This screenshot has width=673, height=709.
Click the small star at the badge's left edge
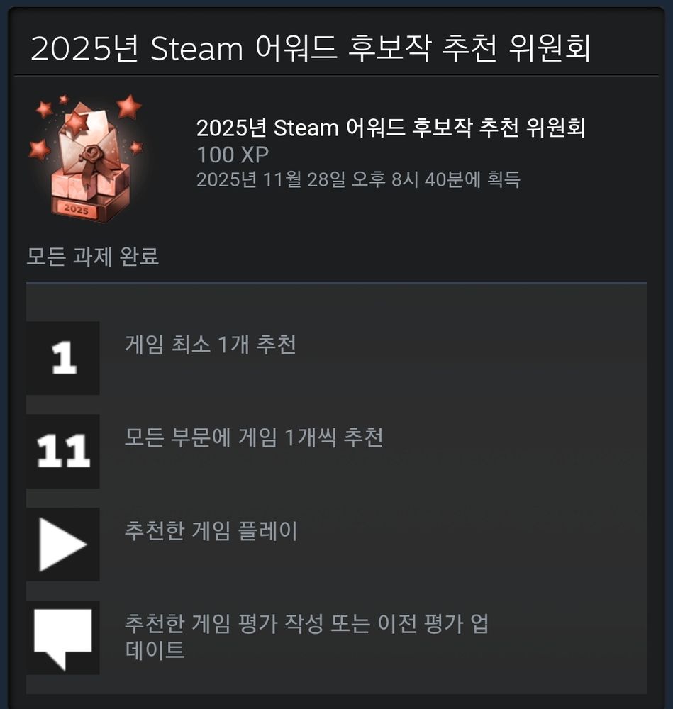coord(39,150)
